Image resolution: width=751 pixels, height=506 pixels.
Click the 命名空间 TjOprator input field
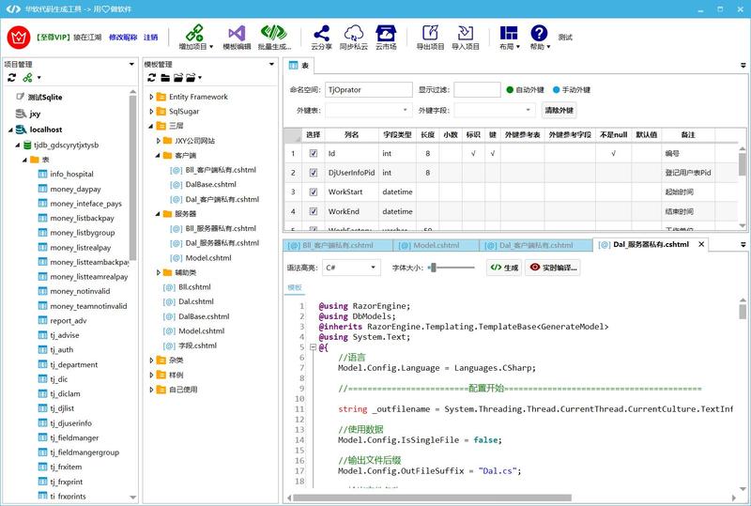pos(368,89)
